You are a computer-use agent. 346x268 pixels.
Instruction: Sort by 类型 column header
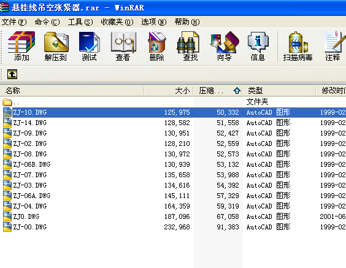pyautogui.click(x=279, y=90)
